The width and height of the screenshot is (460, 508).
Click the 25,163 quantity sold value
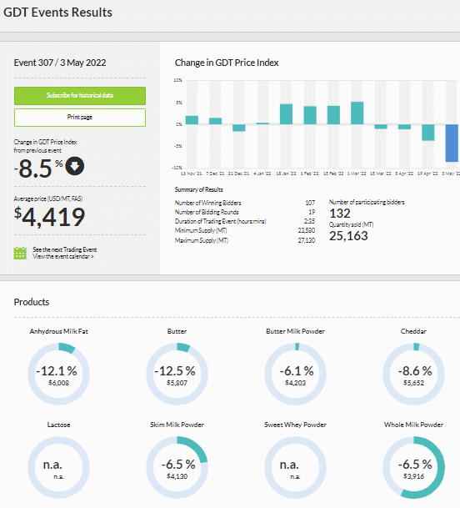(348, 236)
